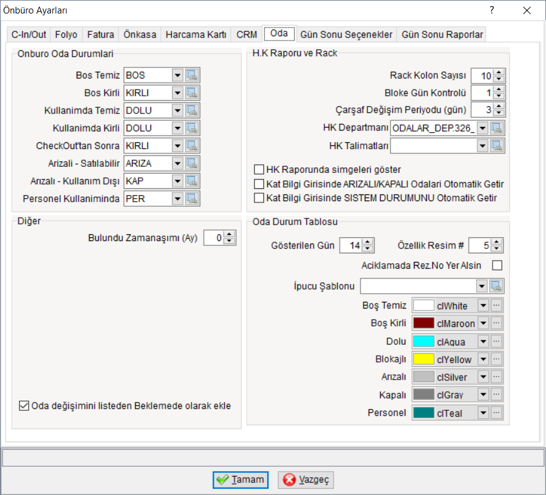546x495 pixels.
Task: Decrease Bloke Gün Kontrolü value
Action: click(x=499, y=96)
